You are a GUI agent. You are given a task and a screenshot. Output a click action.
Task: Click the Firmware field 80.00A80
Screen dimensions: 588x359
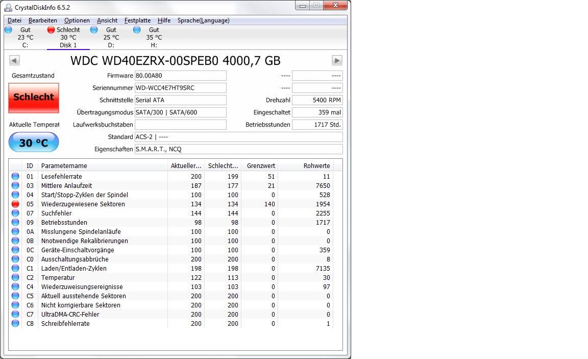[180, 76]
